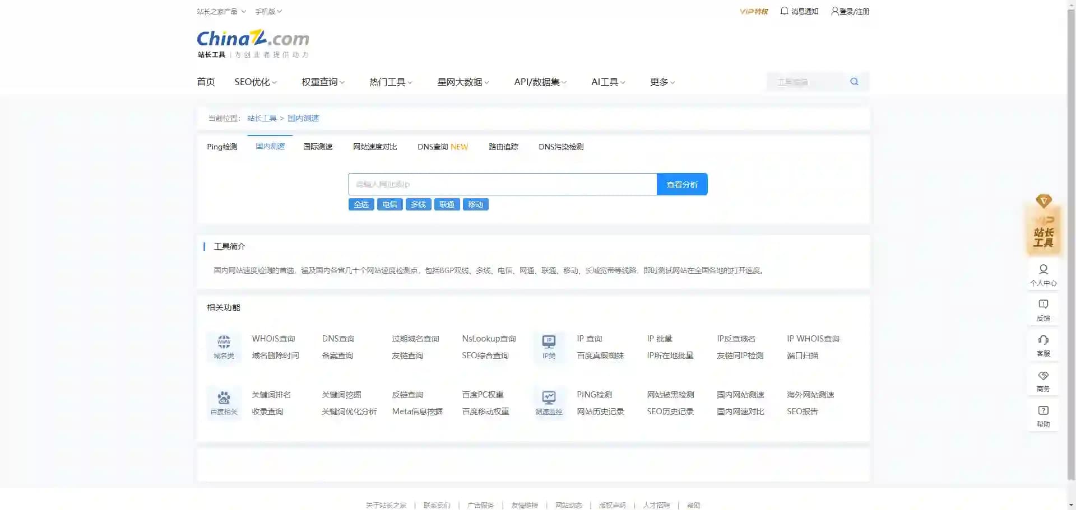Open 个人中心 sidebar icon
Image resolution: width=1076 pixels, height=510 pixels.
(x=1043, y=275)
